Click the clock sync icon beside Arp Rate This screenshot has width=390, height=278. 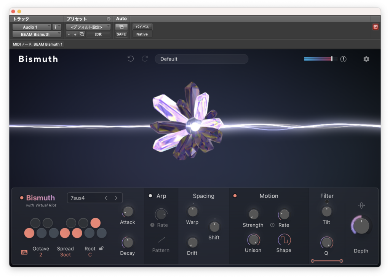click(152, 225)
